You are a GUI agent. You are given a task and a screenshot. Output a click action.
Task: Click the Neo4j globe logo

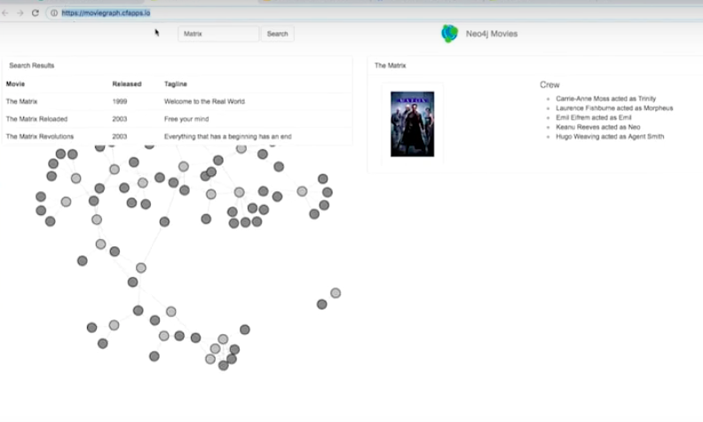coord(450,34)
